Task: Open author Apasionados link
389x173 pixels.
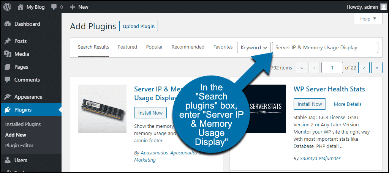Action: tap(155, 153)
